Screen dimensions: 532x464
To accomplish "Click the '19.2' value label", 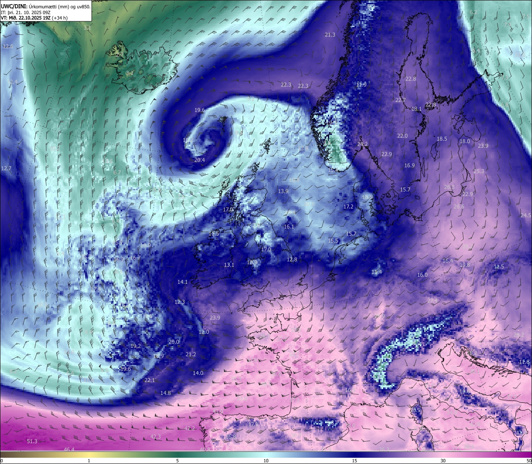I will [135, 346].
